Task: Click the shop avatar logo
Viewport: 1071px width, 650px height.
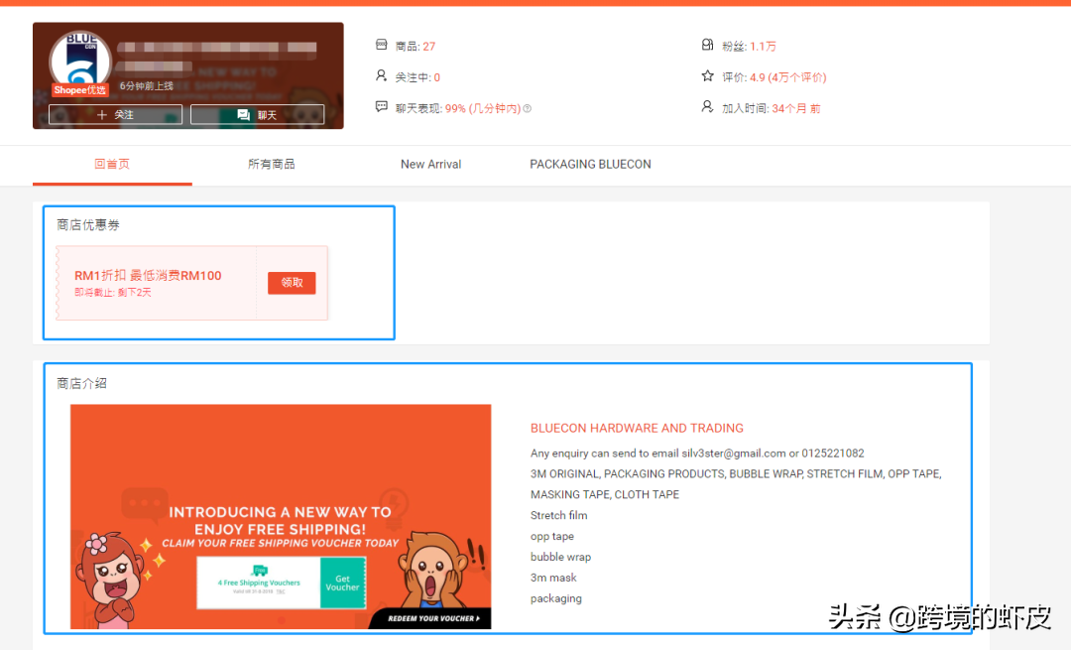Action: (x=80, y=61)
